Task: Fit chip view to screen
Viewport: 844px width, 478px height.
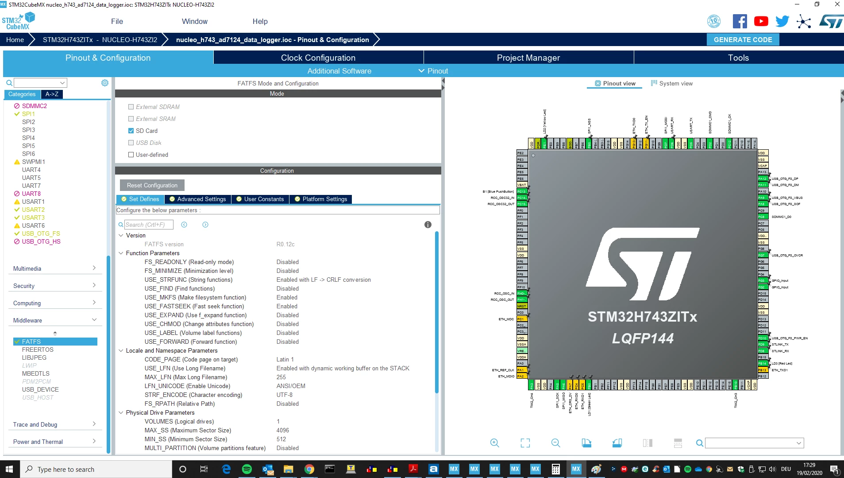Action: pos(525,443)
